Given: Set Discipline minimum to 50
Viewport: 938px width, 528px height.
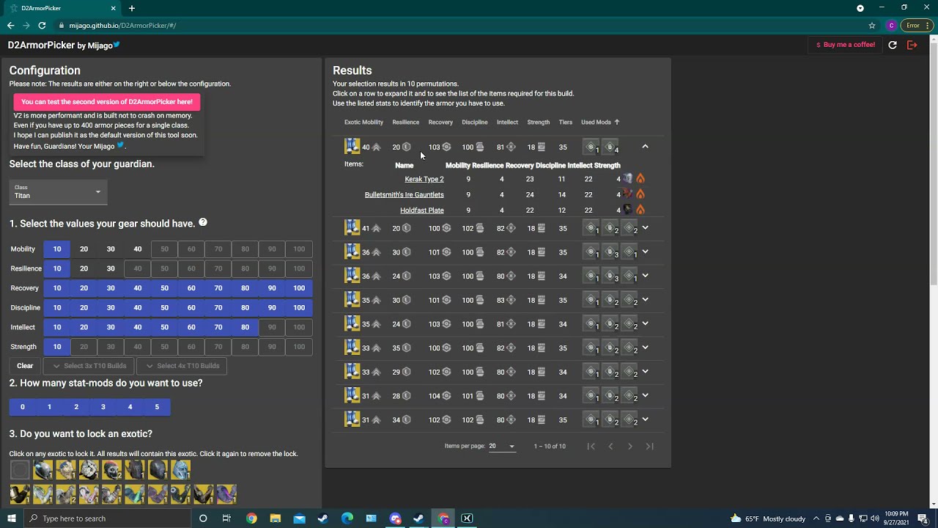Looking at the screenshot, I should click(164, 307).
